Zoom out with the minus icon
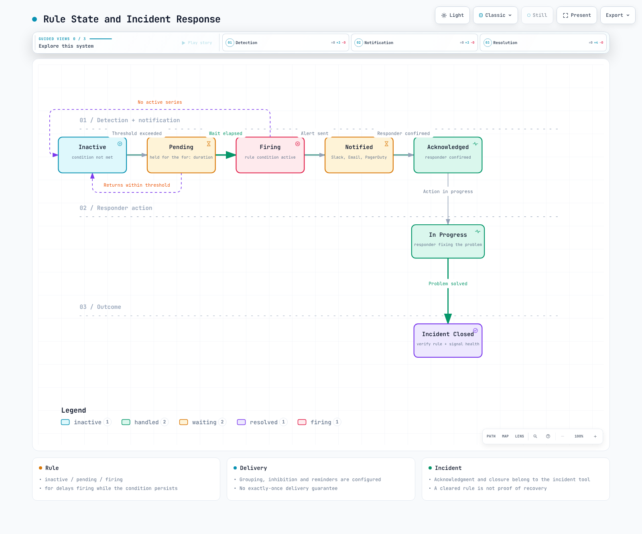Image resolution: width=642 pixels, height=534 pixels. tap(563, 436)
